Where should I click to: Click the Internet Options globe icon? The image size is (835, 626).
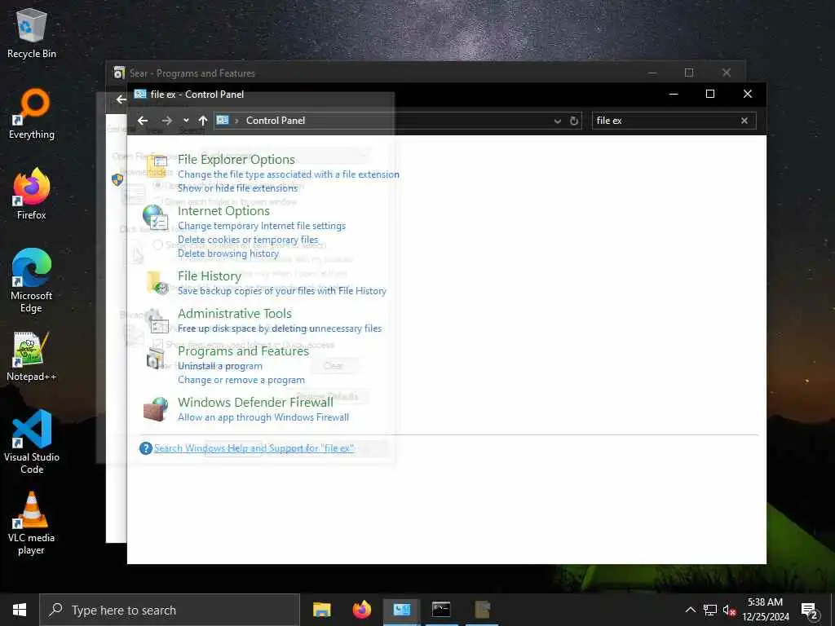[156, 218]
